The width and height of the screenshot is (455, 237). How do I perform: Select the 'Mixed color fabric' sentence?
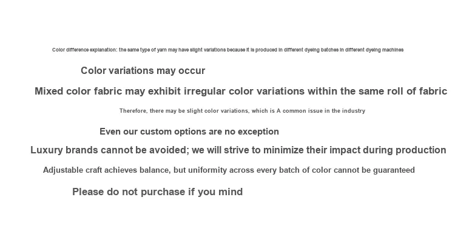[241, 91]
